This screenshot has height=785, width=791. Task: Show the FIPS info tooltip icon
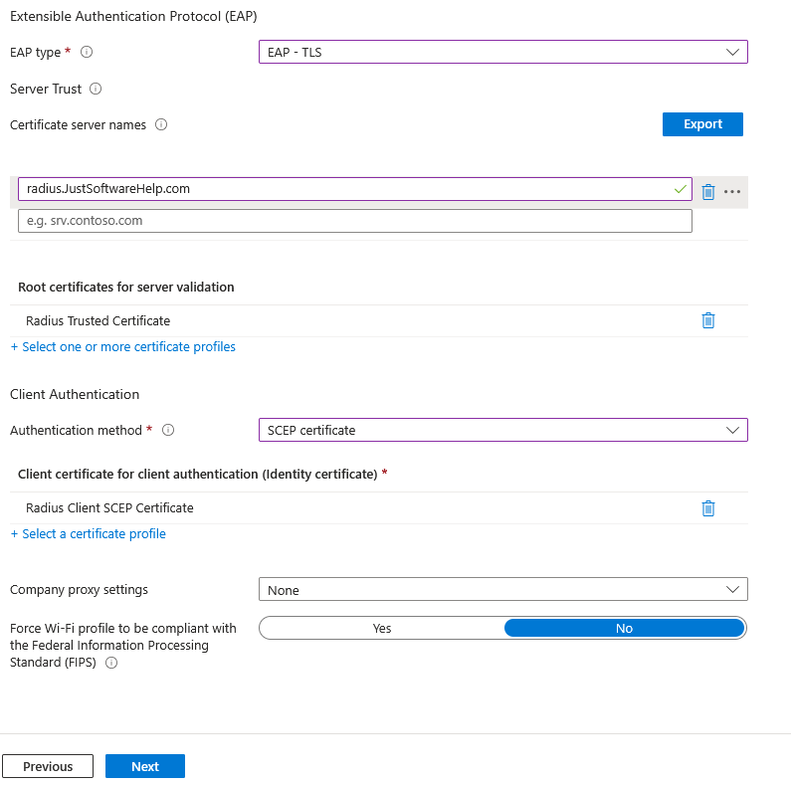coord(111,663)
